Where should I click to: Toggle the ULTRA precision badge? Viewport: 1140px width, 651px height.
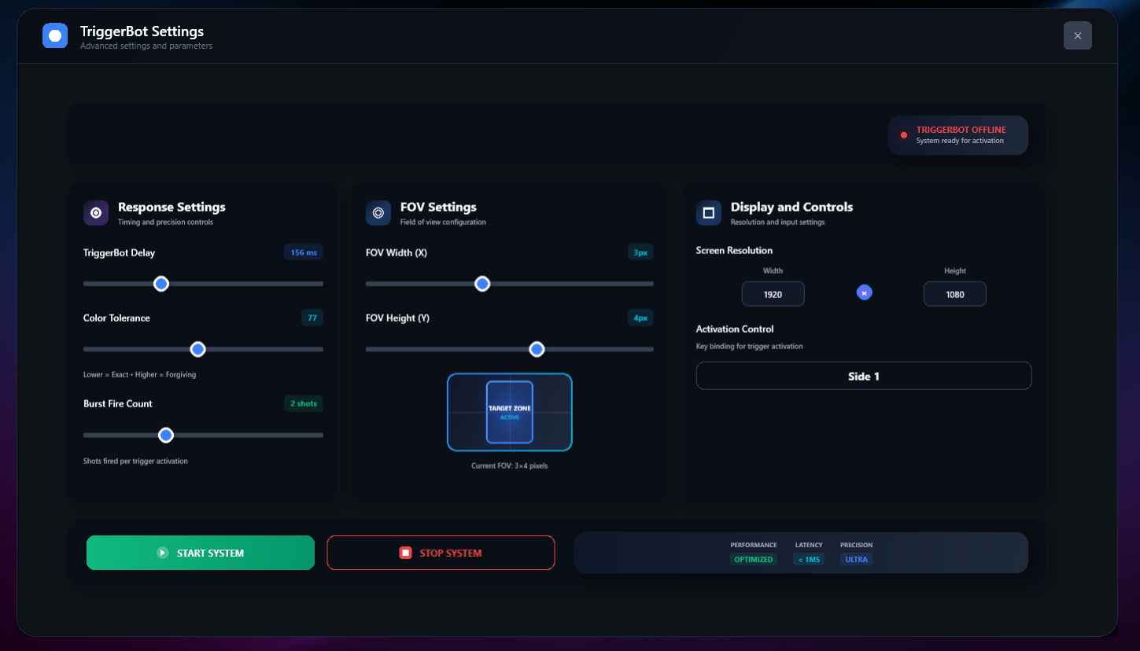[x=855, y=559]
